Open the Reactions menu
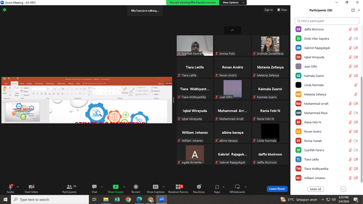This screenshot has height=204, width=363. pos(199,188)
